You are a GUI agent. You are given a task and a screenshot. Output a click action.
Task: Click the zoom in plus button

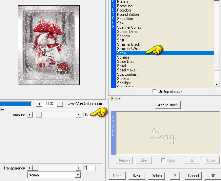pyautogui.click(x=39, y=104)
